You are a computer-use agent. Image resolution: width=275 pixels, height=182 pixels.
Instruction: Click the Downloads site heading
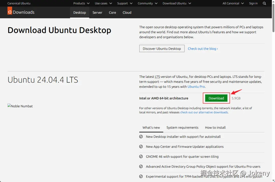[x=23, y=12]
